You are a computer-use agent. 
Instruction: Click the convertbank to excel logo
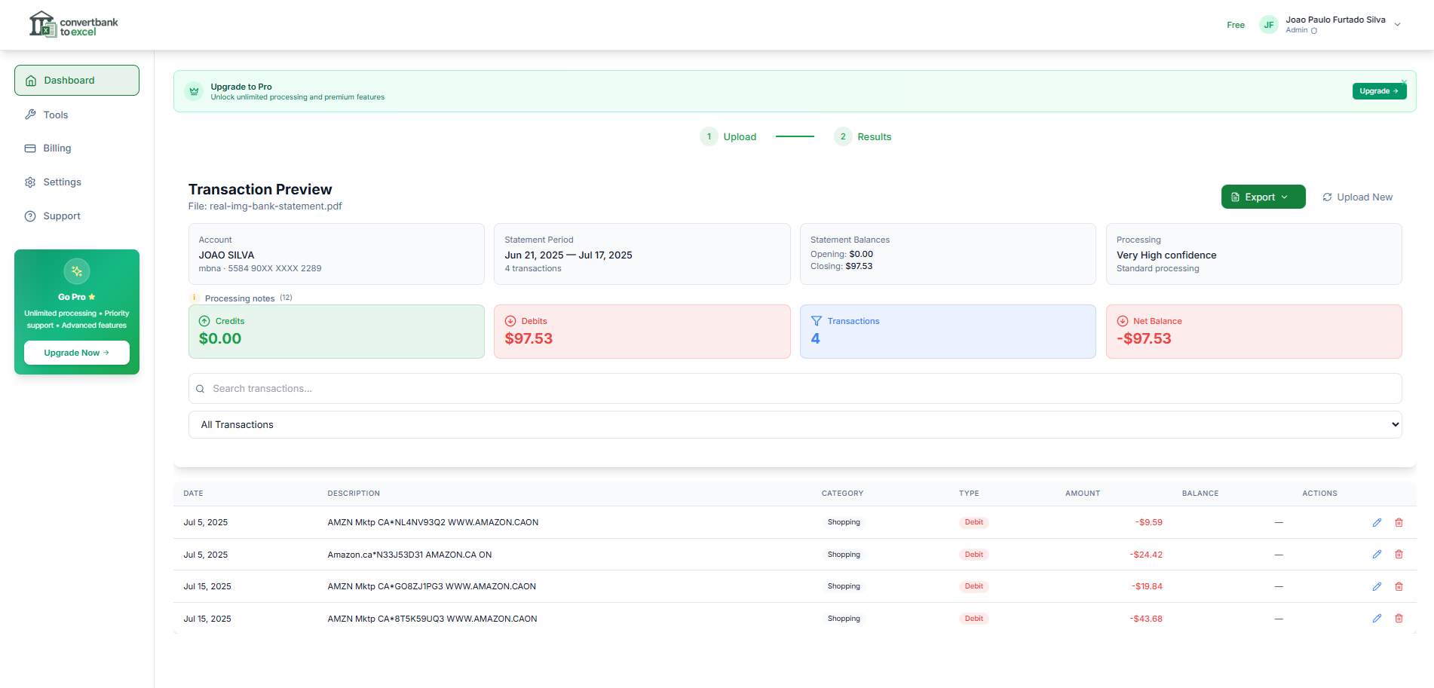pos(73,23)
